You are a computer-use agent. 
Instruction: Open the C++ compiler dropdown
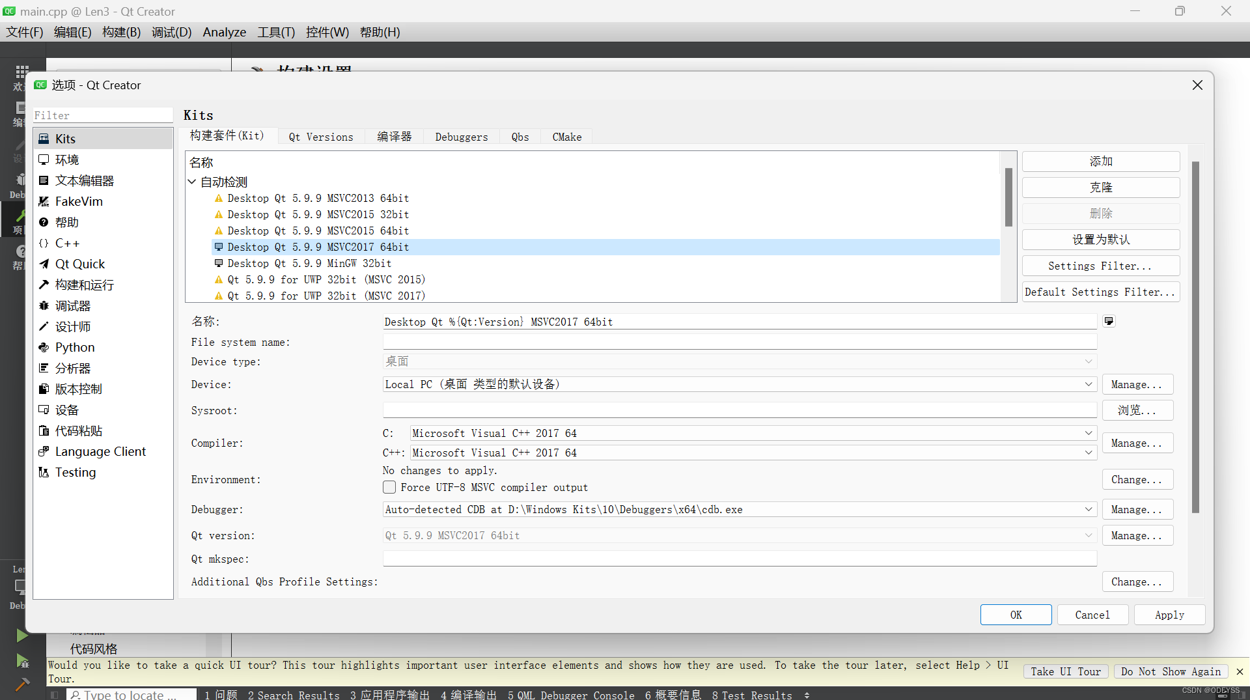point(753,453)
